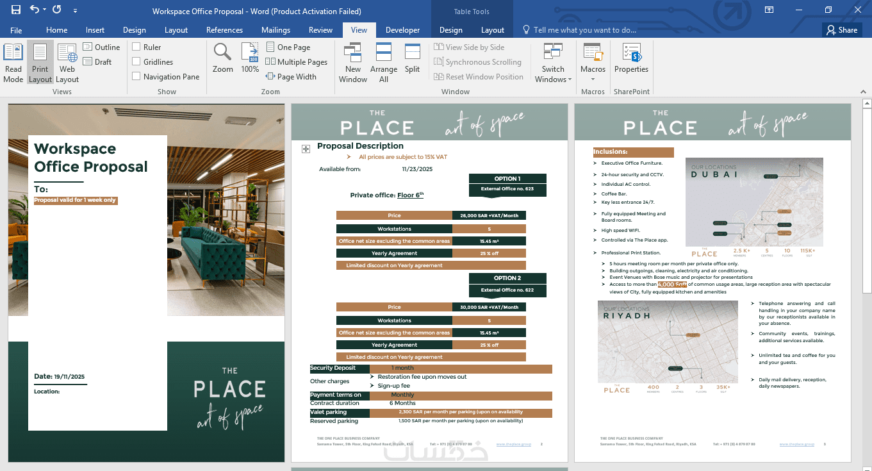Viewport: 872px width, 471px height.
Task: Open theplace.group link on page 2 footer
Action: 514,444
